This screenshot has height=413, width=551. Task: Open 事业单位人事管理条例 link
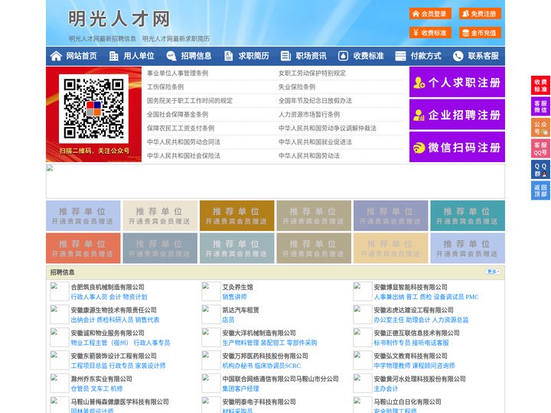178,73
